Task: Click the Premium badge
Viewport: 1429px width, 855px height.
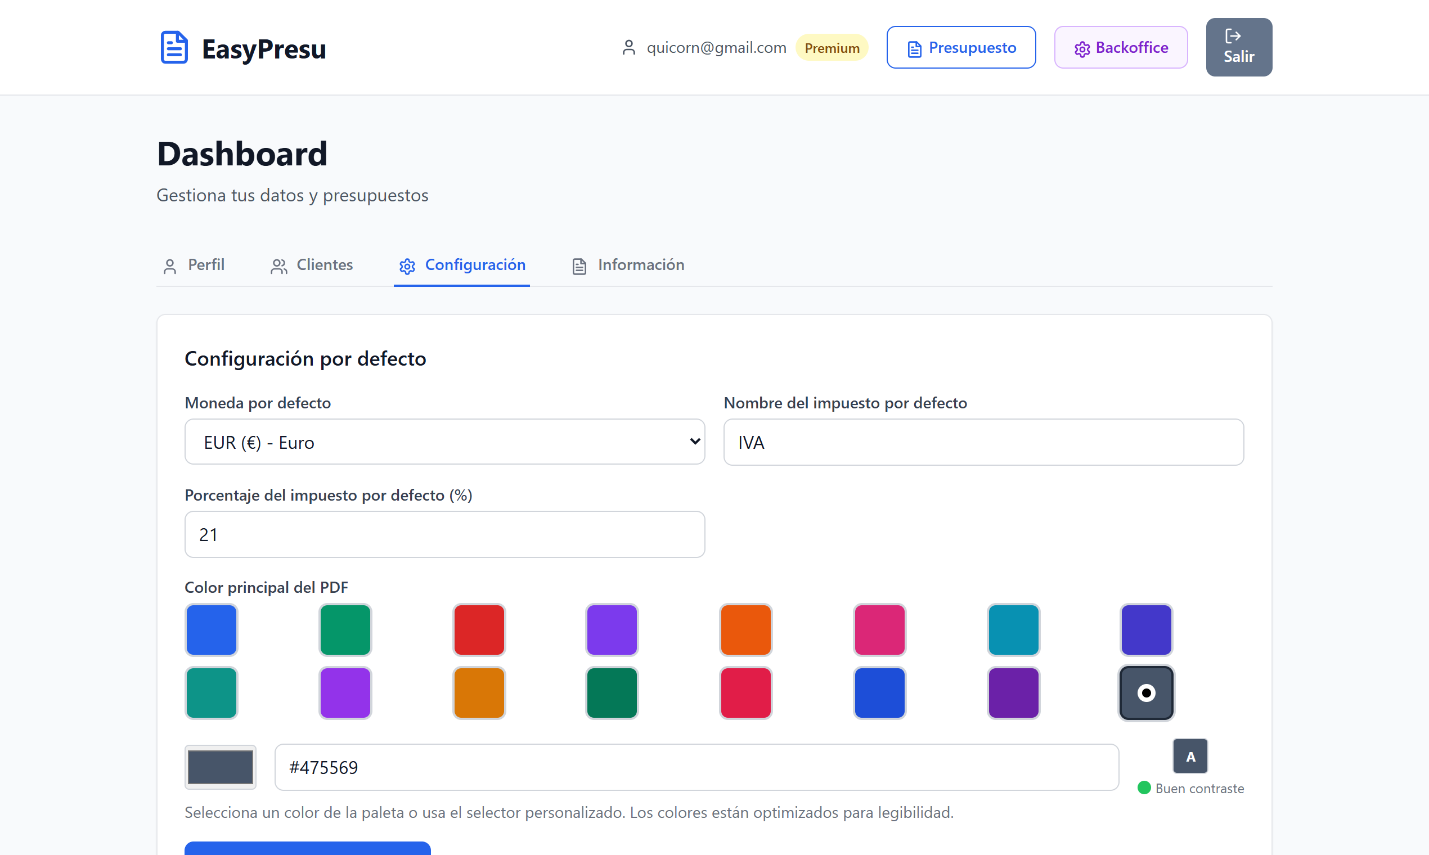Action: pyautogui.click(x=832, y=48)
